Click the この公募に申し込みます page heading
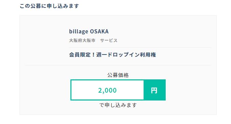The height and width of the screenshot is (124, 231). point(49,6)
